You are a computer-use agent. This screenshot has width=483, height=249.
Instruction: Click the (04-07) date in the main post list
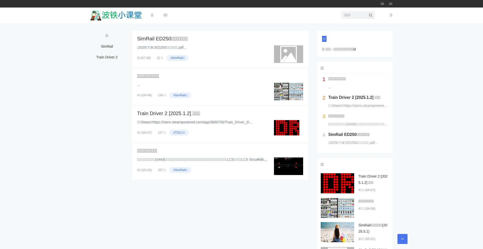click(x=144, y=133)
